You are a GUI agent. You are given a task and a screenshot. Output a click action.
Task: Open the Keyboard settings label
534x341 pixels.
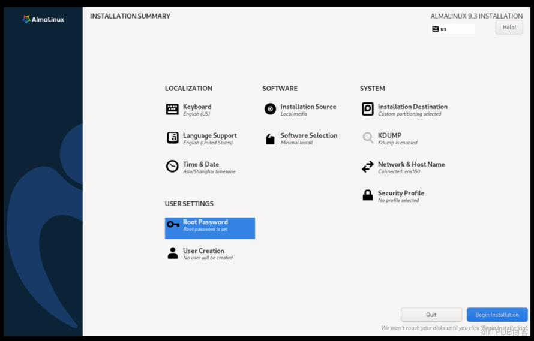pos(197,107)
